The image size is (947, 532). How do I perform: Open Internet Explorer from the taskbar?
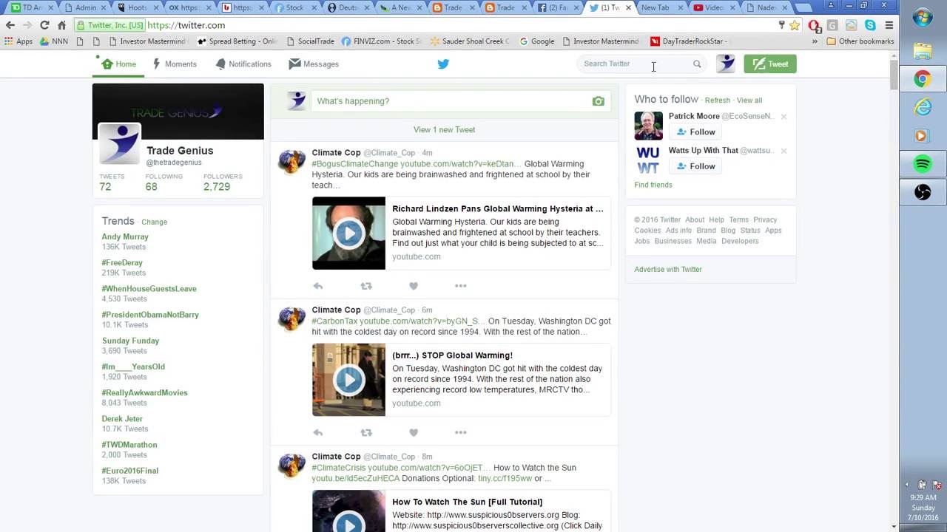pyautogui.click(x=923, y=107)
